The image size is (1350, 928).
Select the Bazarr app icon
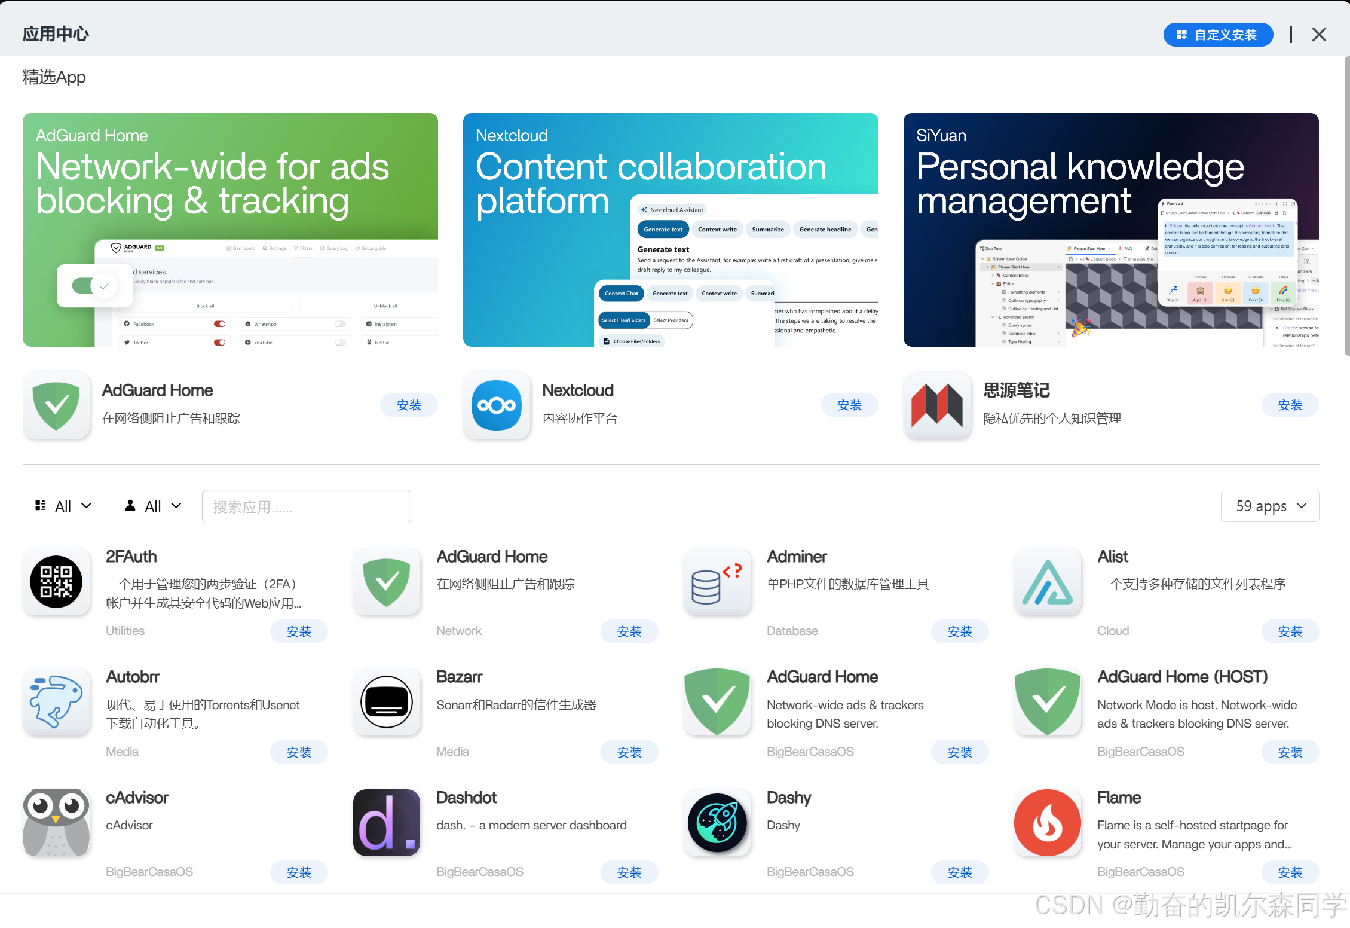click(387, 702)
